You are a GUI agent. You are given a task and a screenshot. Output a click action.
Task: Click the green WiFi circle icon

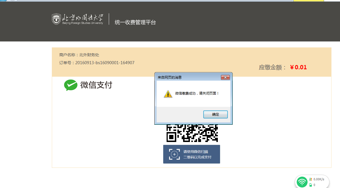[x=302, y=182]
